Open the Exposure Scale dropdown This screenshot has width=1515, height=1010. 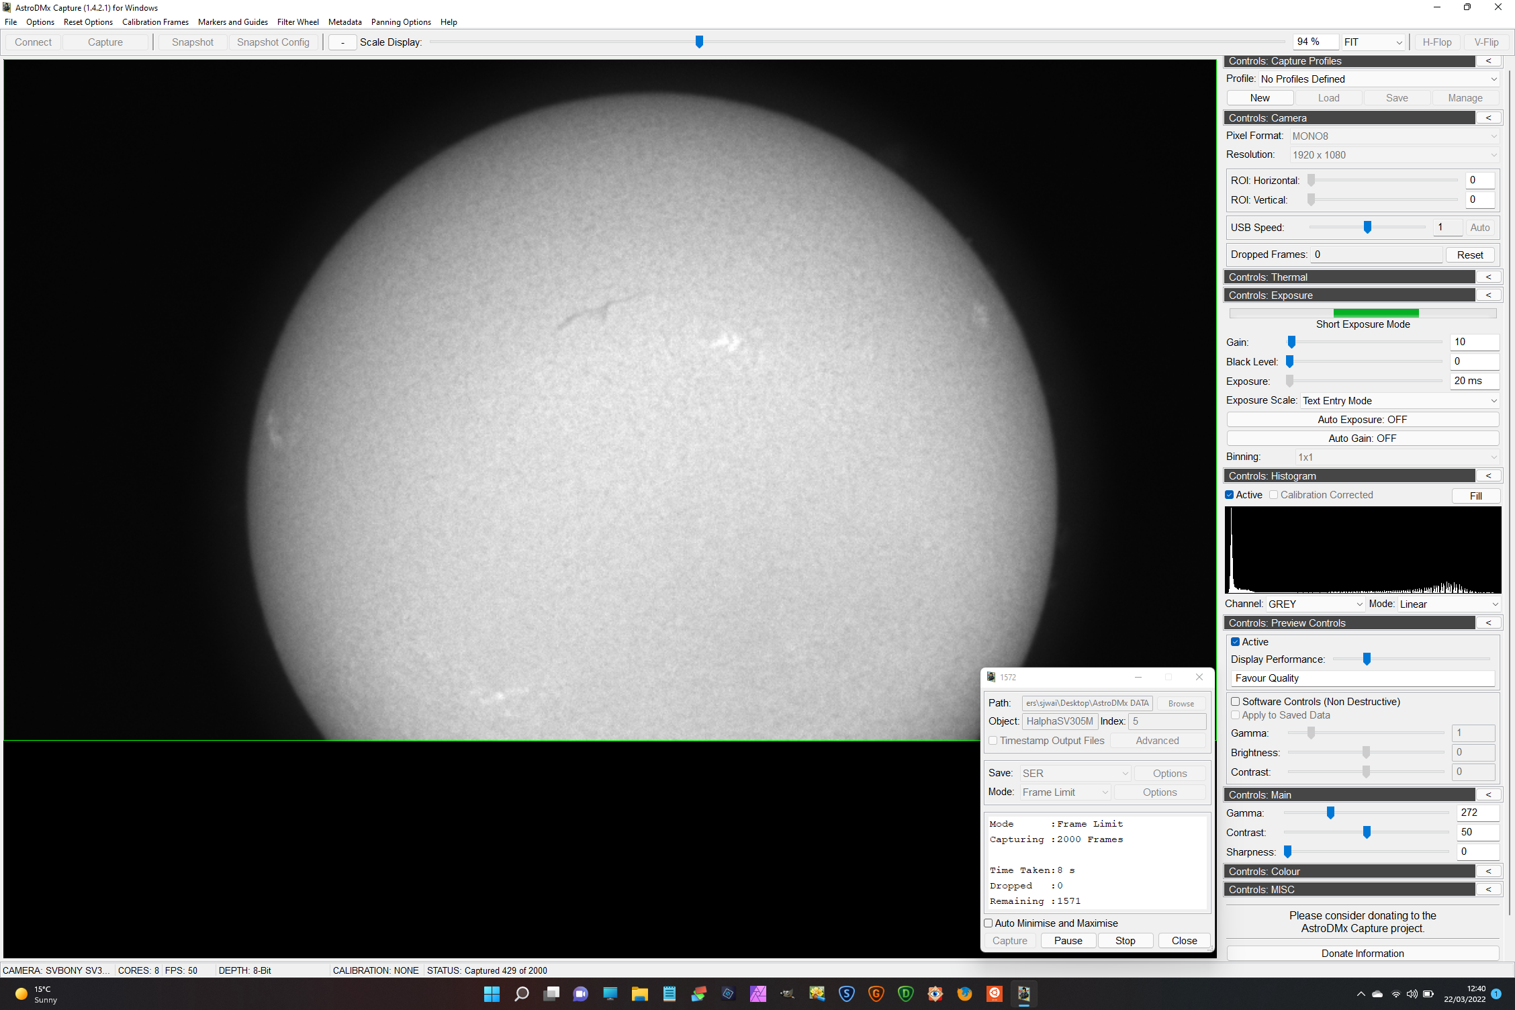pyautogui.click(x=1399, y=401)
